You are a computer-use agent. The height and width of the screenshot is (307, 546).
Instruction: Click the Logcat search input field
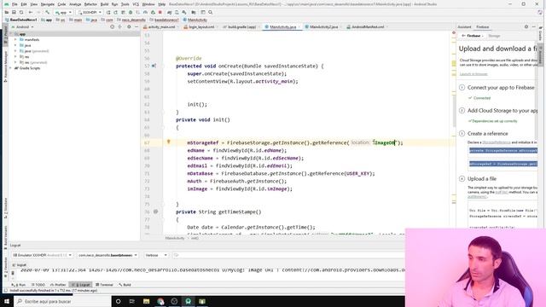[x=289, y=255]
